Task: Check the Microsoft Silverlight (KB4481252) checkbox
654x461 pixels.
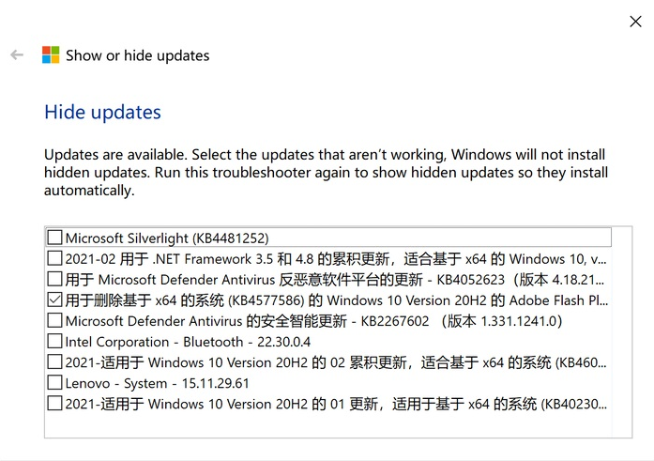Action: coord(55,238)
